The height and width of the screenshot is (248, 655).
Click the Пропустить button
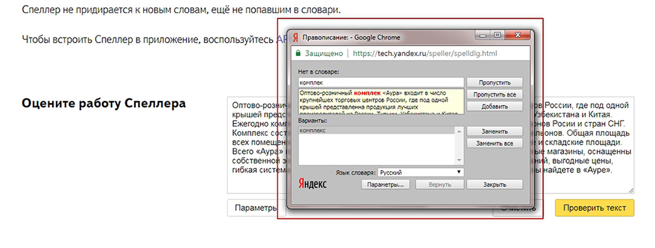tap(494, 82)
